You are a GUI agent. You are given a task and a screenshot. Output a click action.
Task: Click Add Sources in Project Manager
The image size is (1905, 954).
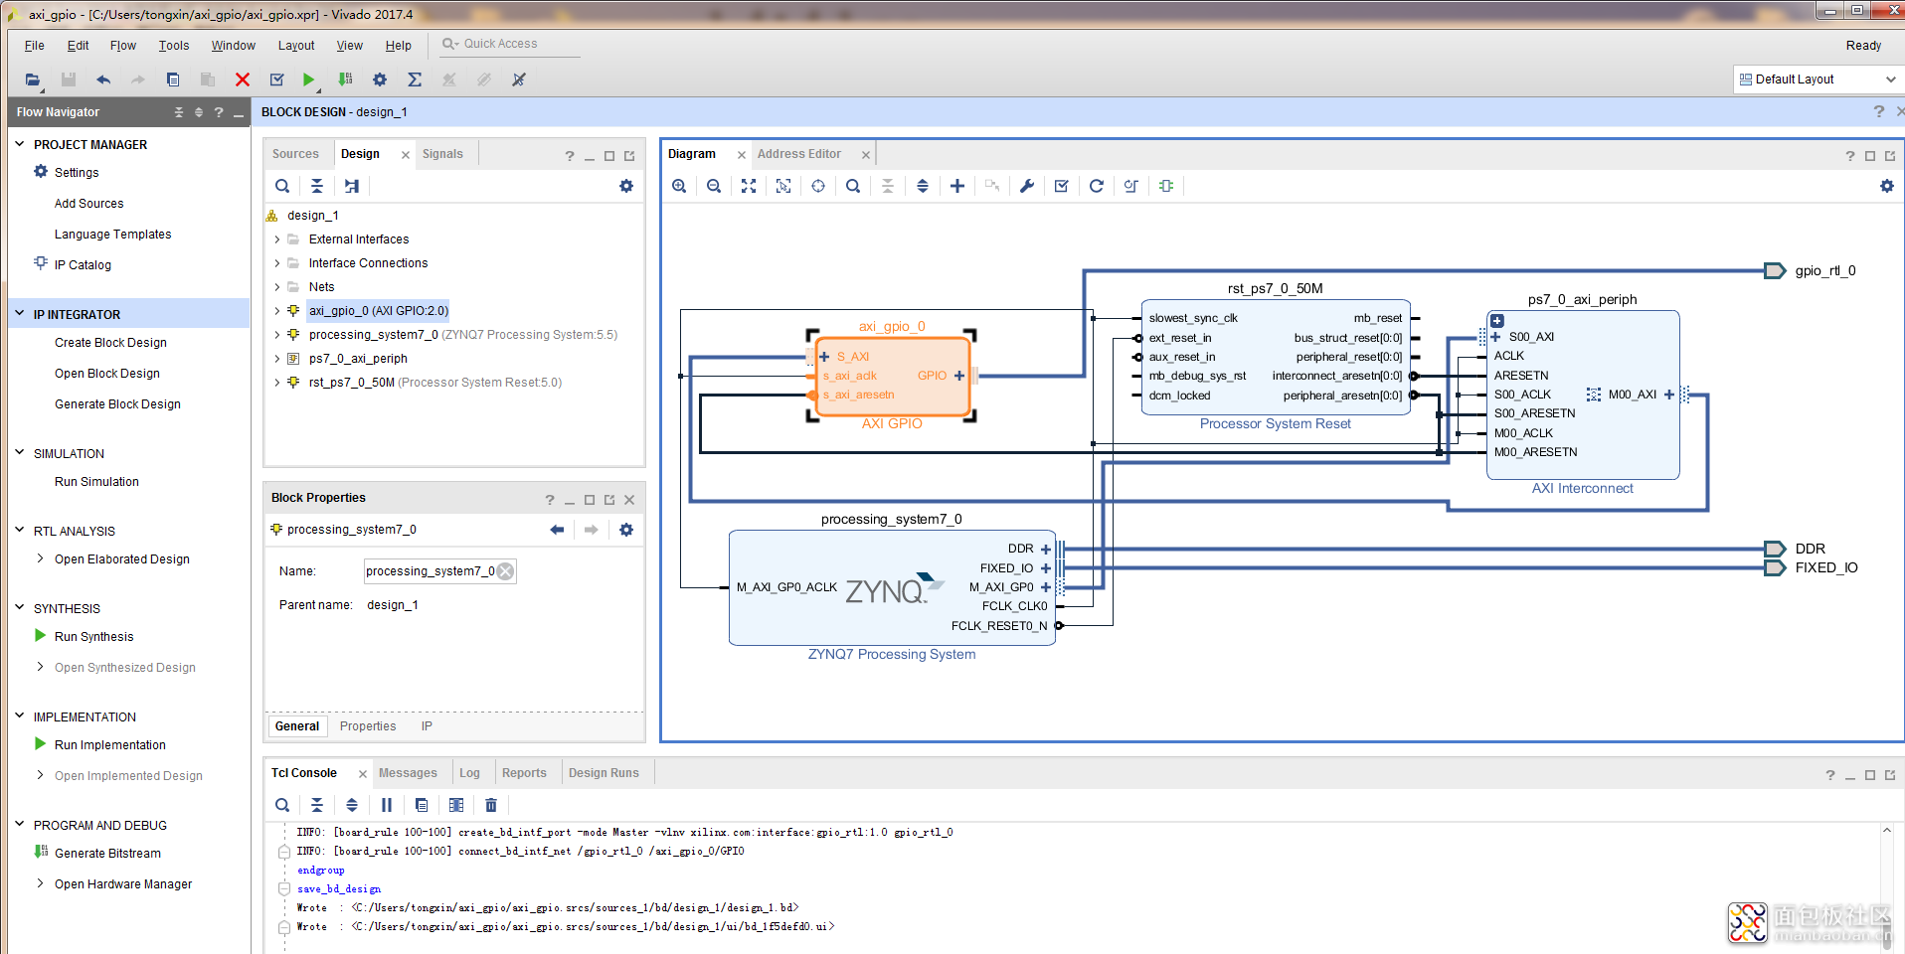click(x=89, y=204)
